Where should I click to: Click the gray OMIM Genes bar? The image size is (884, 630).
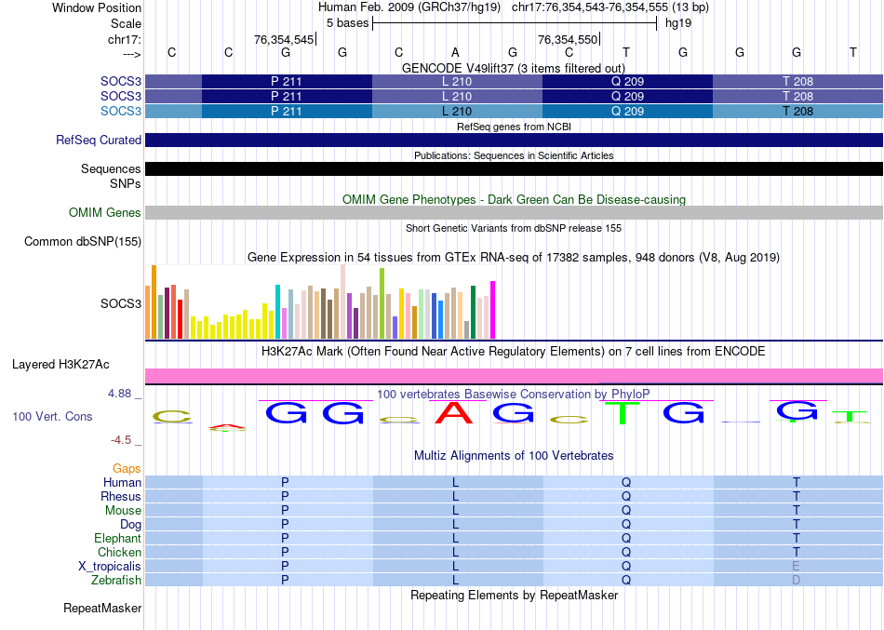[514, 212]
